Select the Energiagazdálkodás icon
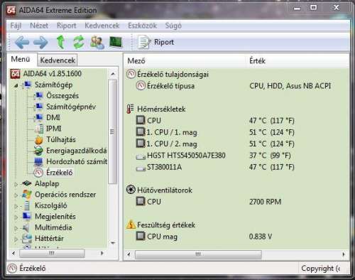The image size is (355, 280). click(38, 151)
